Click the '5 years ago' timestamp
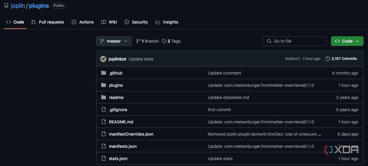The width and height of the screenshot is (368, 166). [347, 110]
